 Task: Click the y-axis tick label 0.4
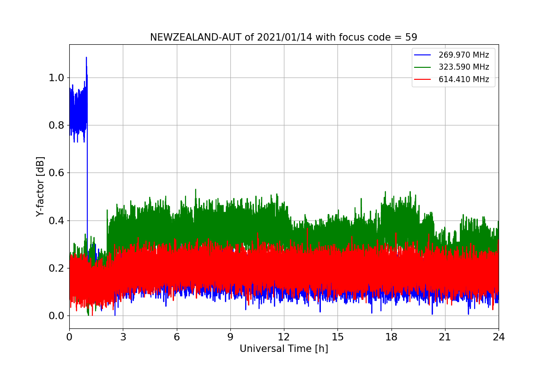[x=56, y=220]
